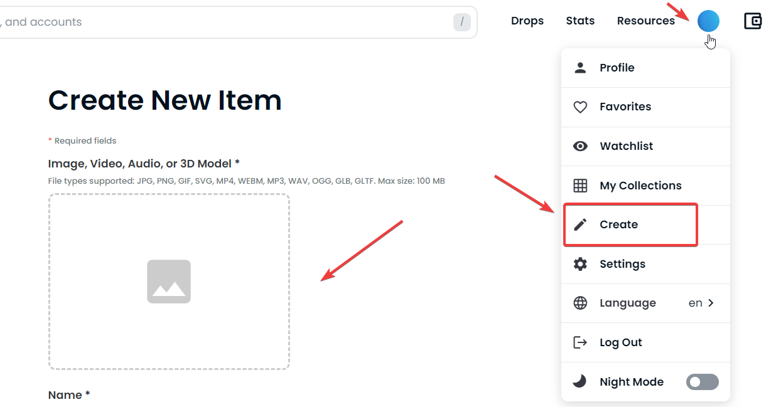Click the Profile person icon

point(581,68)
